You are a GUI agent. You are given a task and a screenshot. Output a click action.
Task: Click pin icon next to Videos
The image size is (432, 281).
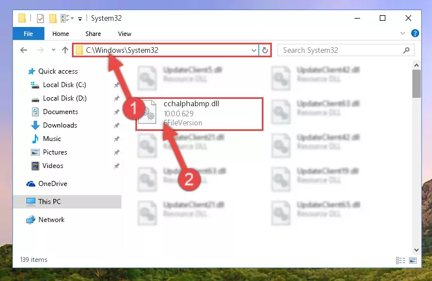[x=117, y=166]
